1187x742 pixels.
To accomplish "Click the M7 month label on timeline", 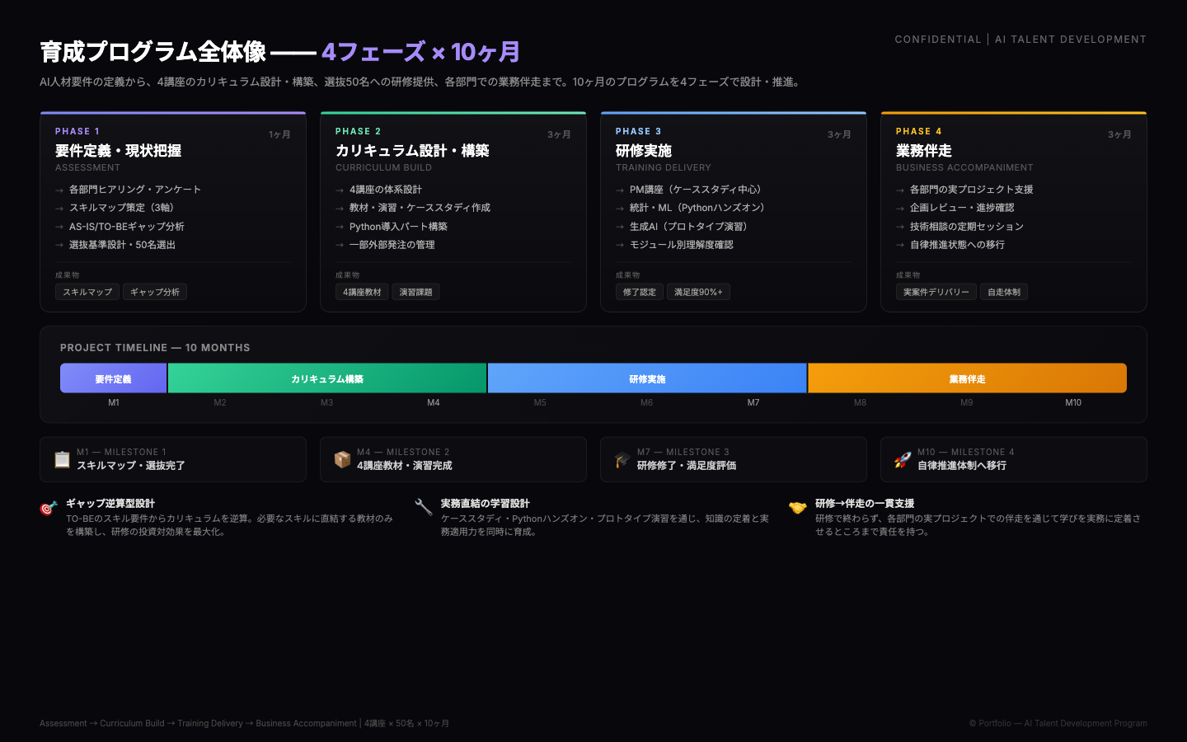I will coord(753,402).
